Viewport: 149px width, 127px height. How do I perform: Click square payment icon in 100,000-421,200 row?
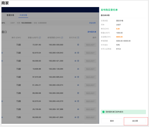pos(78,61)
